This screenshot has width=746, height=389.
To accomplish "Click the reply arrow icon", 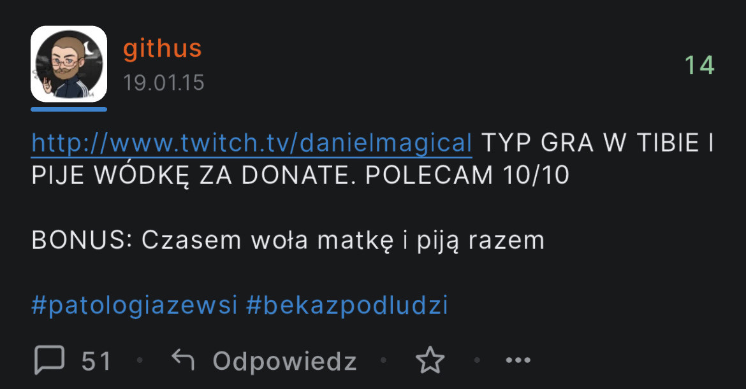I will [183, 360].
